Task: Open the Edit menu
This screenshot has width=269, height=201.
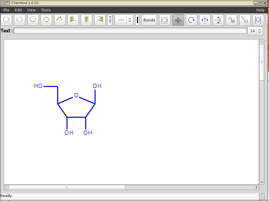Action: pyautogui.click(x=18, y=10)
